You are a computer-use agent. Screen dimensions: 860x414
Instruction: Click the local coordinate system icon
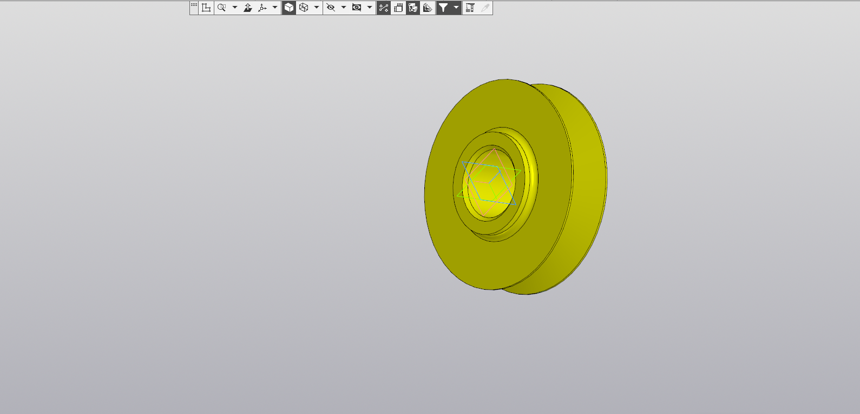coord(206,8)
